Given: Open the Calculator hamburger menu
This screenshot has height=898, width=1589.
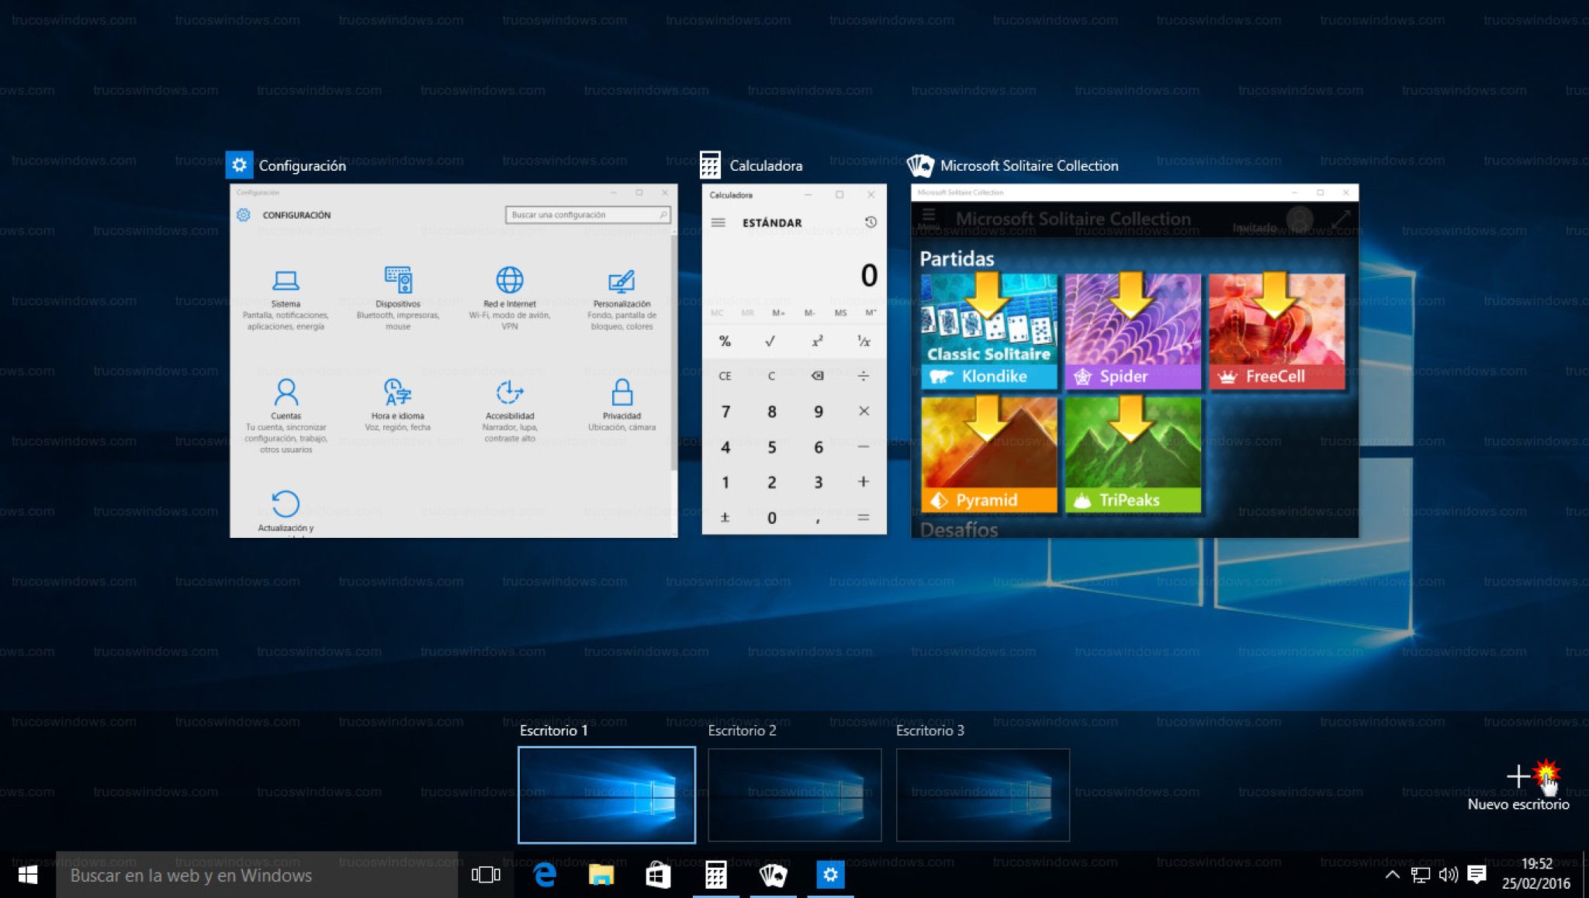Looking at the screenshot, I should pos(718,223).
